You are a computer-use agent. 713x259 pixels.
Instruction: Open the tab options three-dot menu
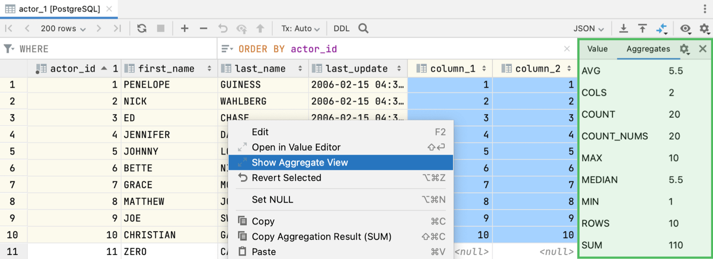pyautogui.click(x=705, y=9)
